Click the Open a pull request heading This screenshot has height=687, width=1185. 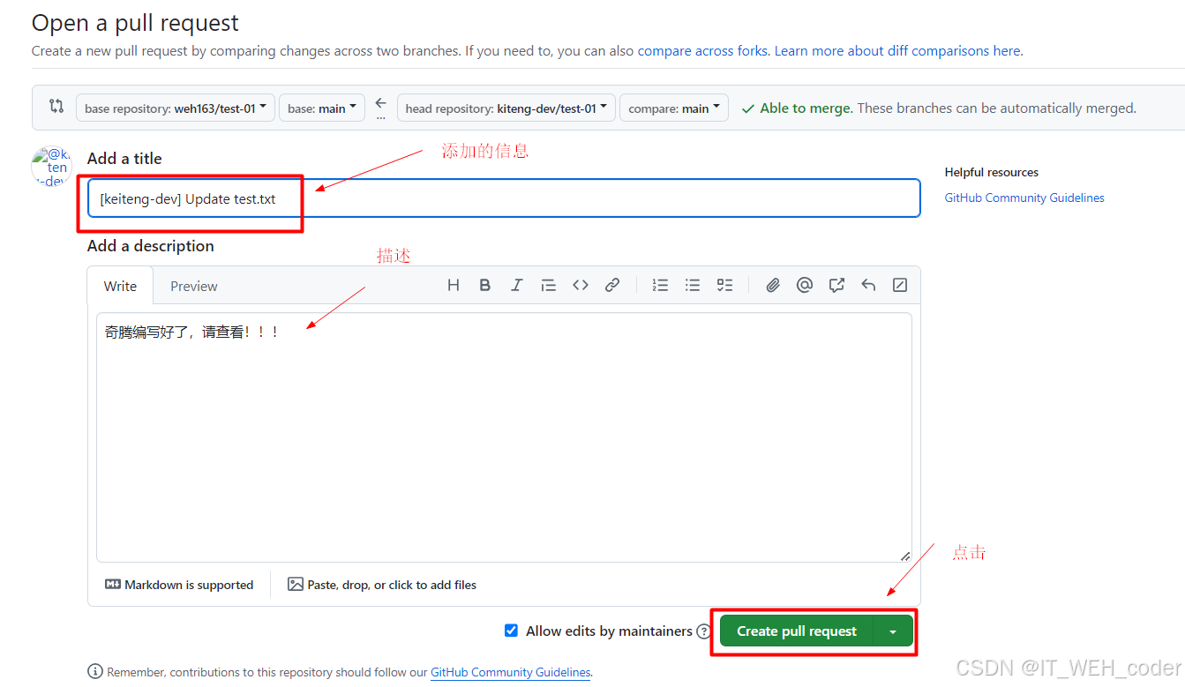135,23
